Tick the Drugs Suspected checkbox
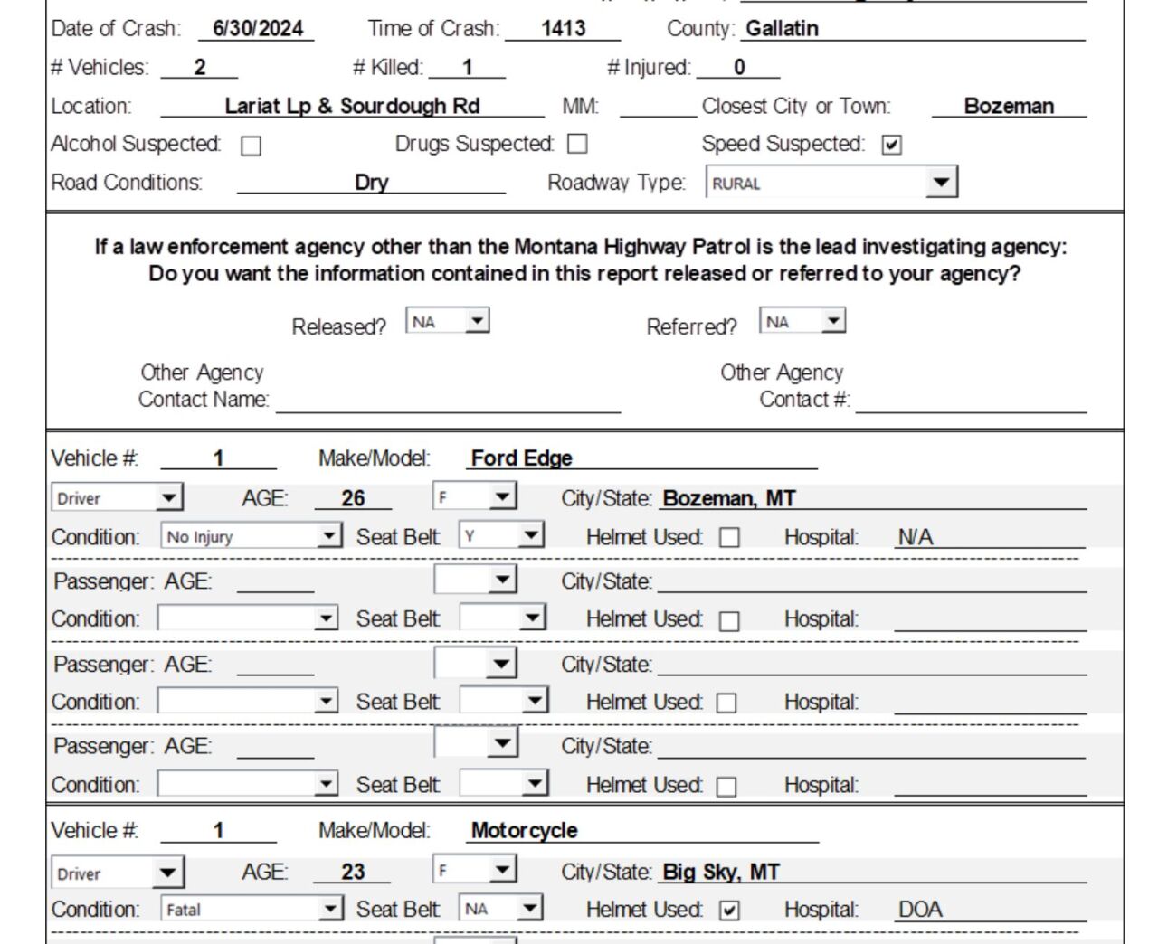The width and height of the screenshot is (1158, 944). pyautogui.click(x=577, y=145)
